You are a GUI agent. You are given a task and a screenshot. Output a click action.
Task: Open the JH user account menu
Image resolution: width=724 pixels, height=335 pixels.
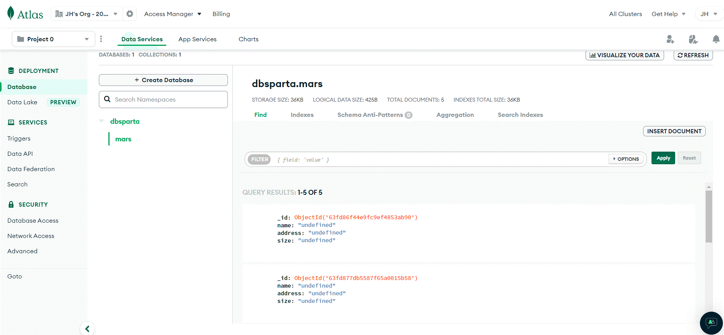pyautogui.click(x=709, y=14)
